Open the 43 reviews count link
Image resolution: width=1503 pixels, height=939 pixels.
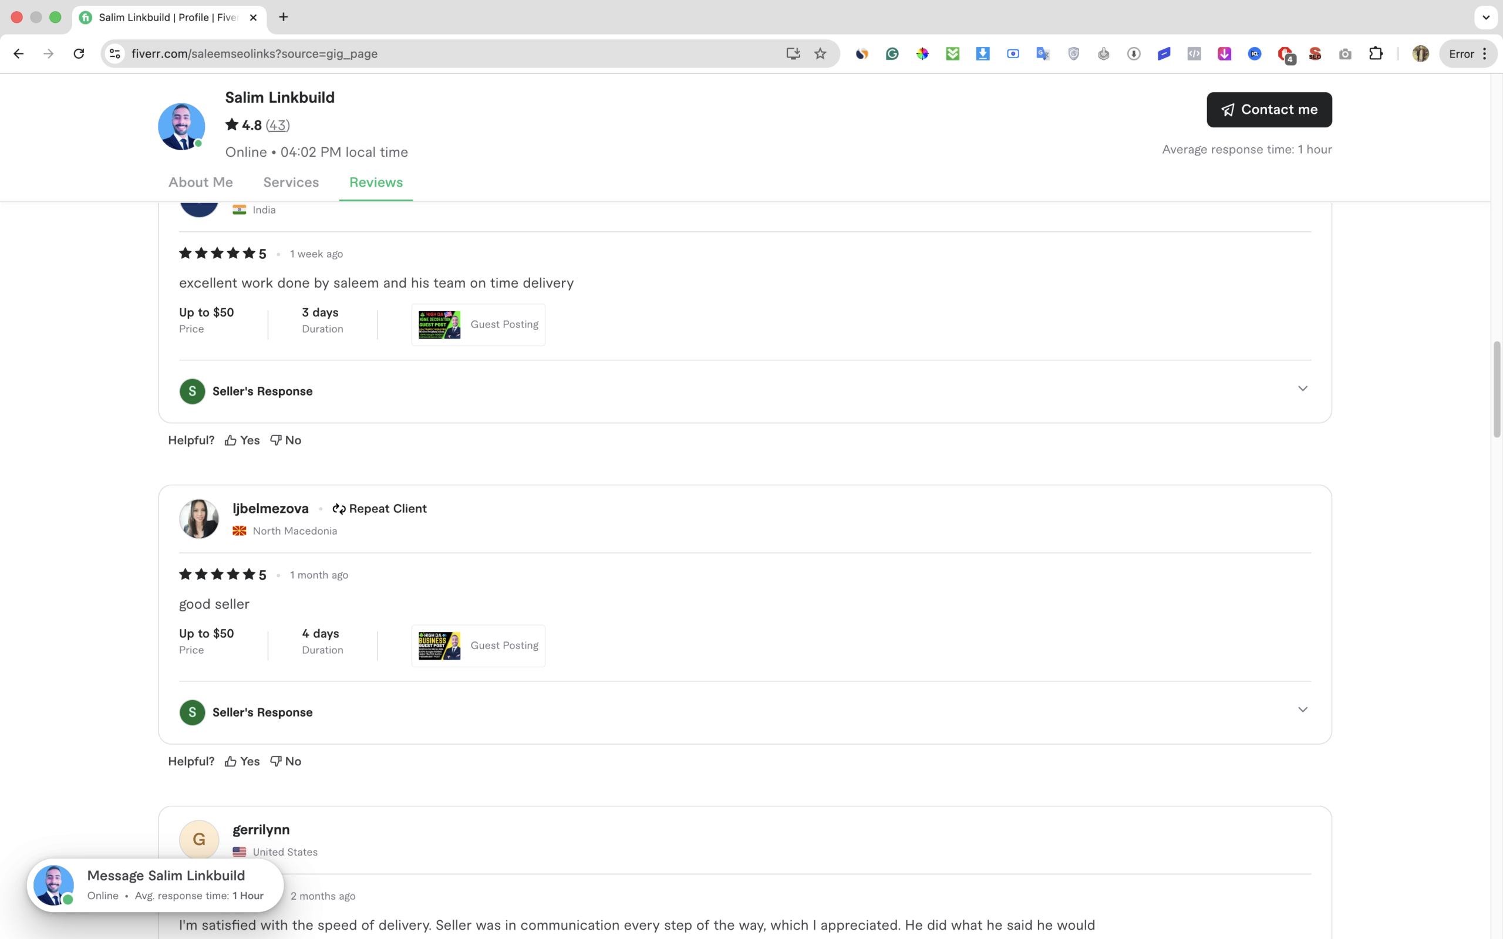(278, 126)
